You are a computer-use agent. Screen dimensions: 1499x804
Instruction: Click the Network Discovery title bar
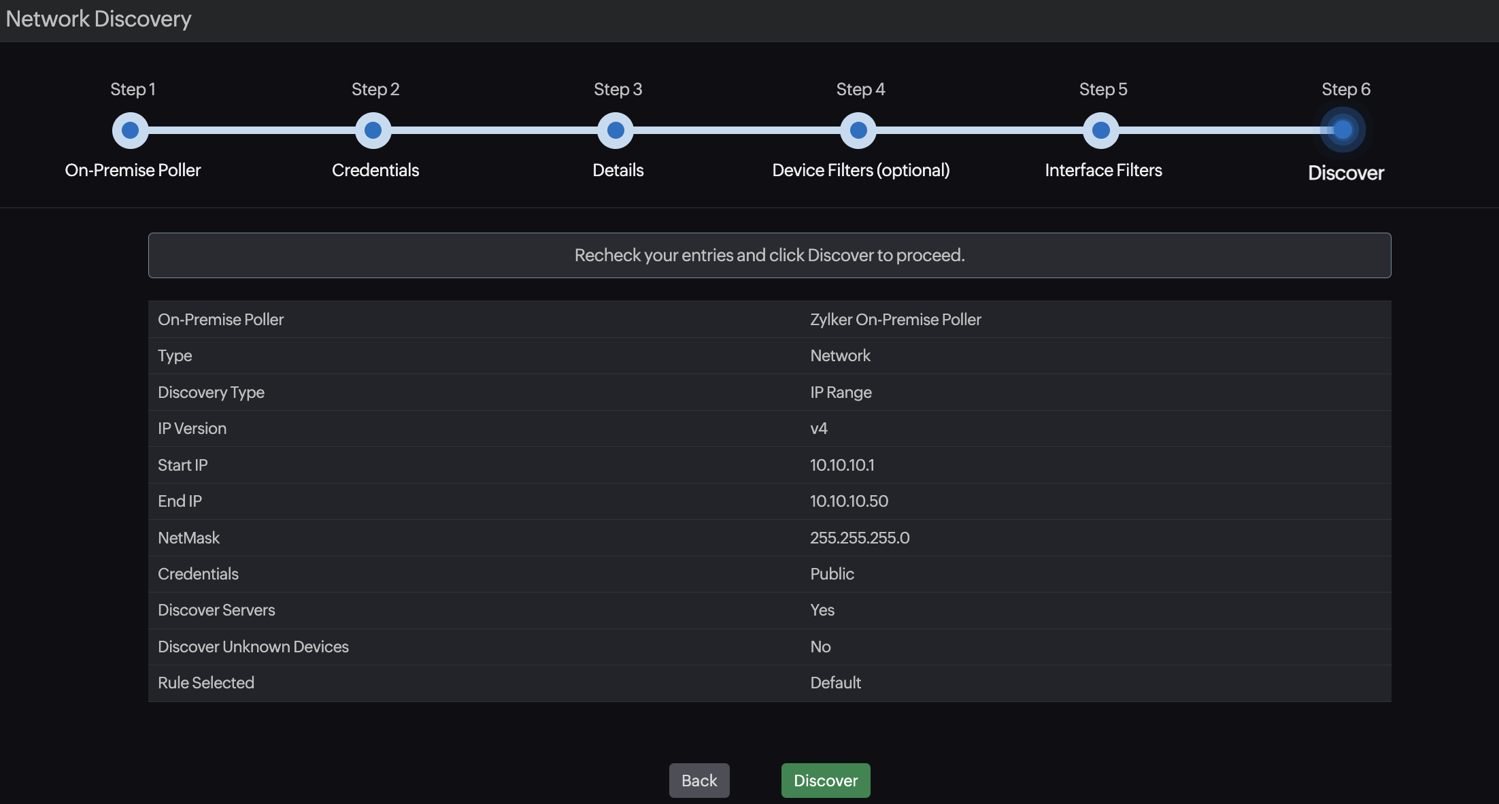click(98, 18)
